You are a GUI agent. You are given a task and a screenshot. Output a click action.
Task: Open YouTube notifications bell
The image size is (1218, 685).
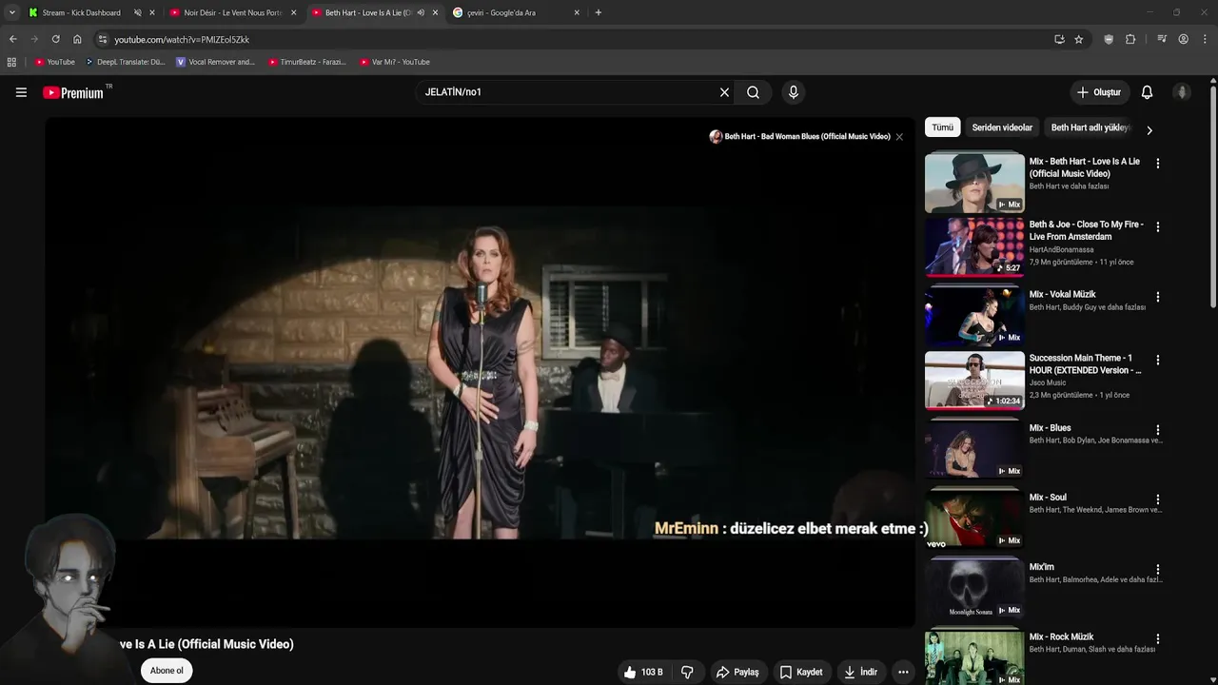pyautogui.click(x=1147, y=92)
